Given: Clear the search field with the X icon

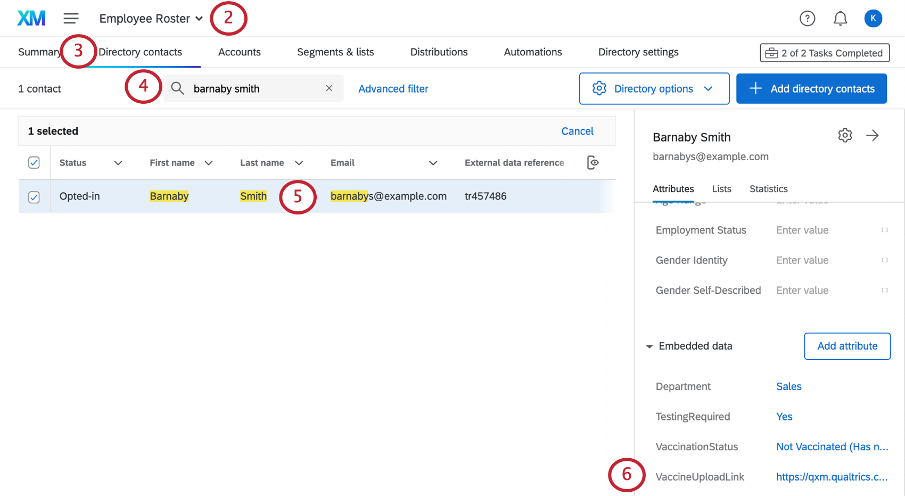Looking at the screenshot, I should point(329,88).
